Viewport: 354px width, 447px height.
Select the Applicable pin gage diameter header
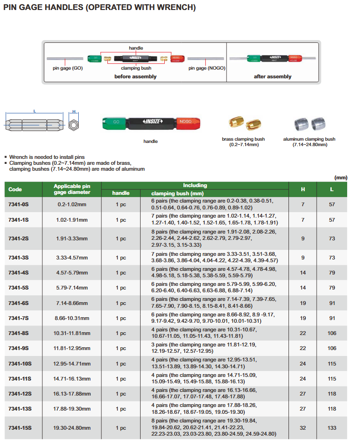click(72, 189)
